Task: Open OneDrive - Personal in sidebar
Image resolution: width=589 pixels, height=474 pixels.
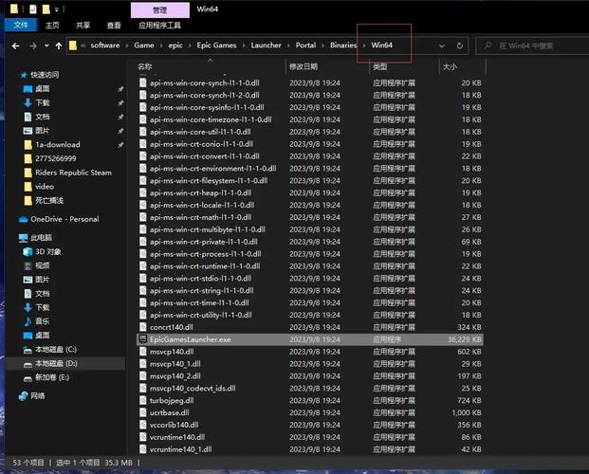Action: tap(64, 219)
